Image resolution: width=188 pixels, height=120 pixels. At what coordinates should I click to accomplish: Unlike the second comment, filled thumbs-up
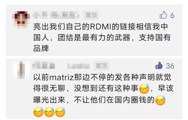pos(159,66)
